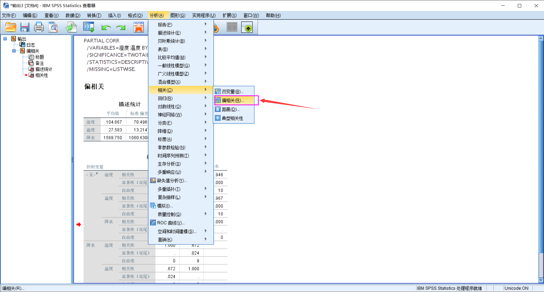Open the 窗口 menu
The height and width of the screenshot is (292, 544).
point(251,15)
